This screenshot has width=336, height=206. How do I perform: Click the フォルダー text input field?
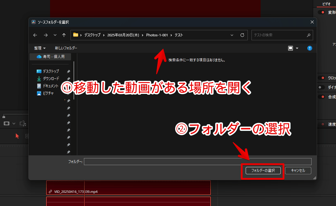[x=197, y=161]
